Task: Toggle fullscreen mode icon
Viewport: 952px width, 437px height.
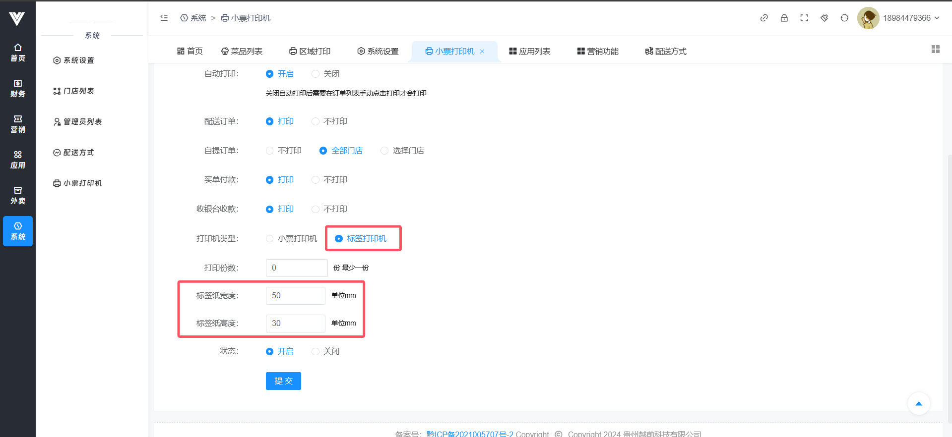Action: [804, 18]
